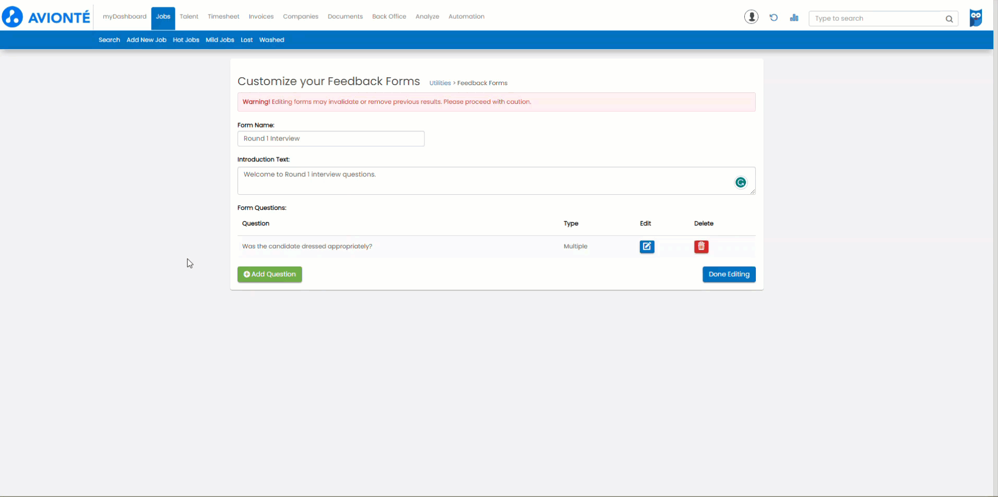Open the Automation tab

point(466,17)
